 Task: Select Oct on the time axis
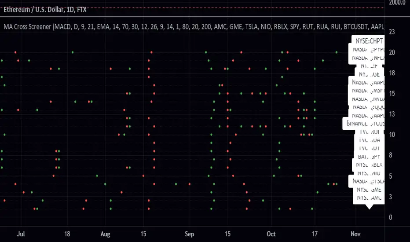[x=272, y=234]
